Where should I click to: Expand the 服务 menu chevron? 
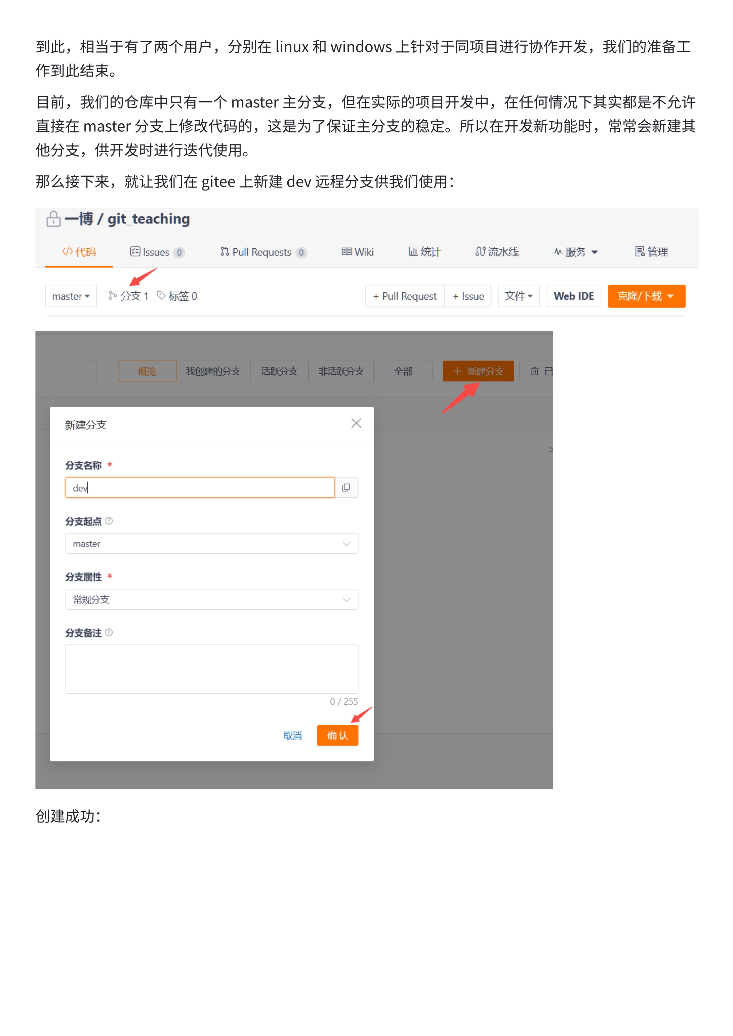click(x=595, y=252)
